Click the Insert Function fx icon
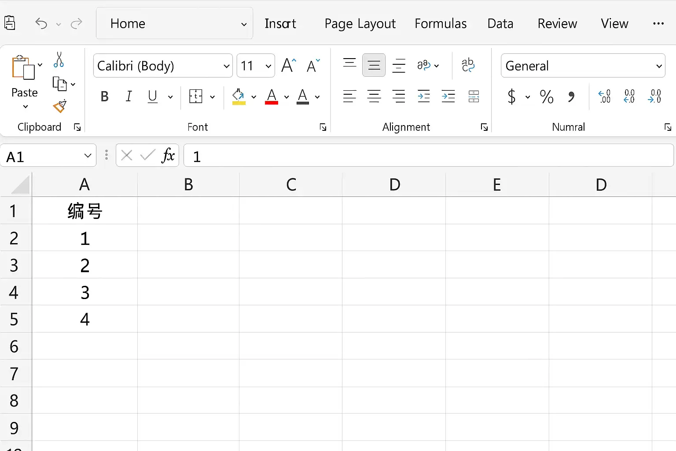 (x=168, y=155)
